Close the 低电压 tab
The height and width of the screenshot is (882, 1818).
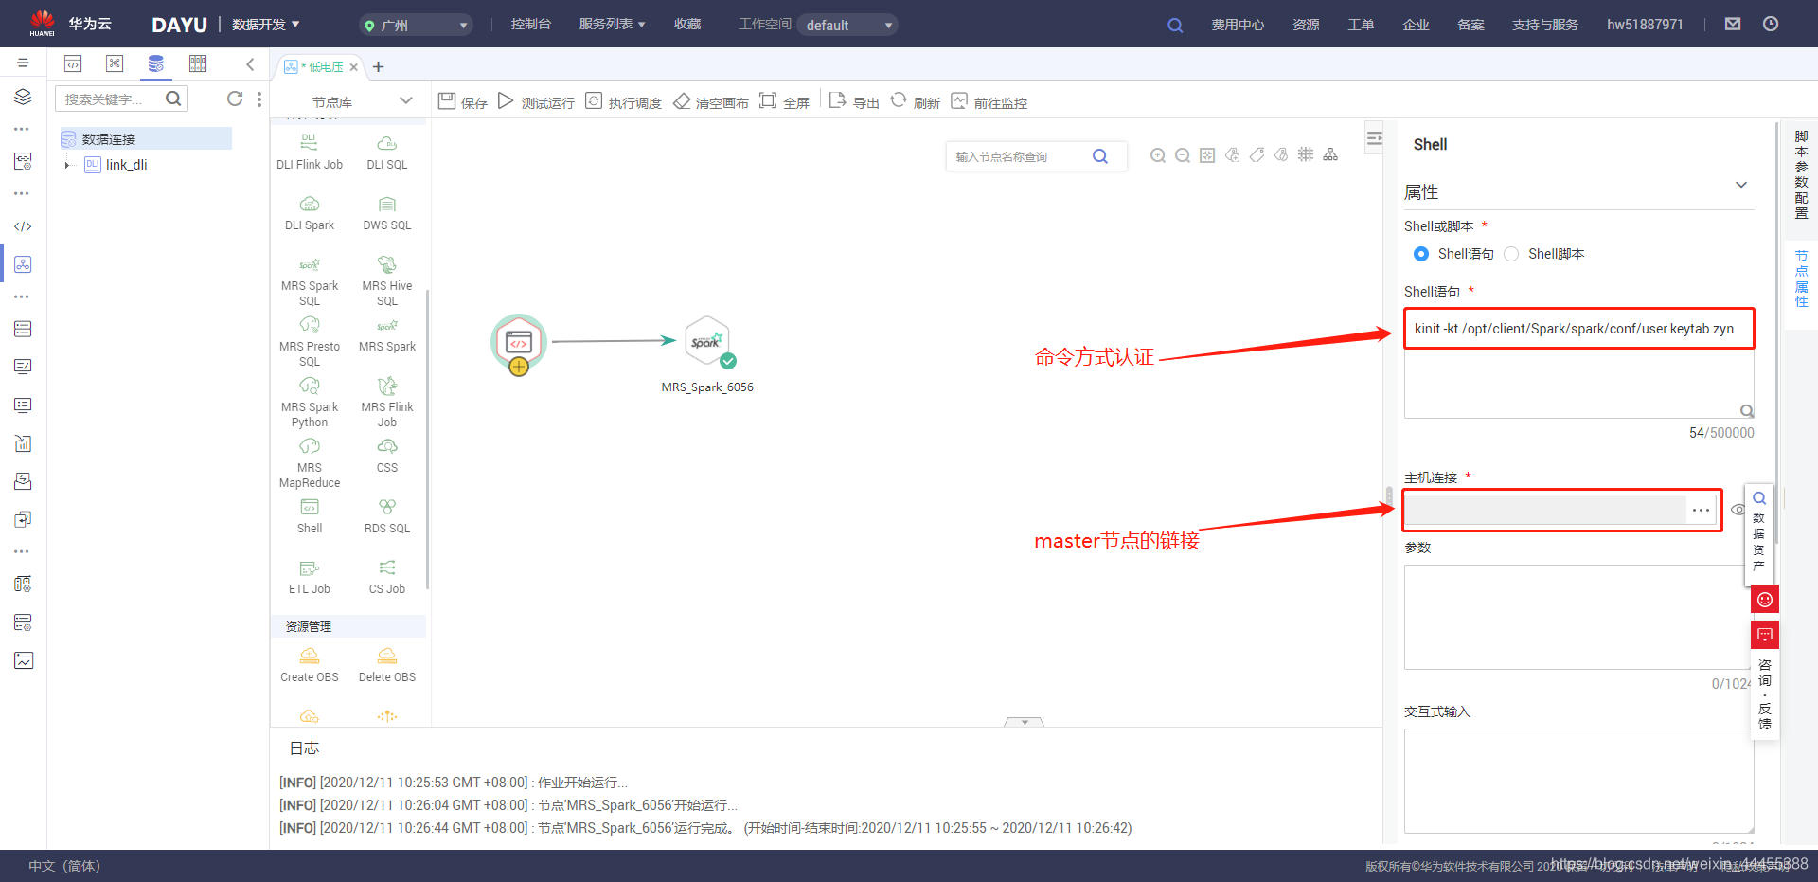(x=354, y=67)
